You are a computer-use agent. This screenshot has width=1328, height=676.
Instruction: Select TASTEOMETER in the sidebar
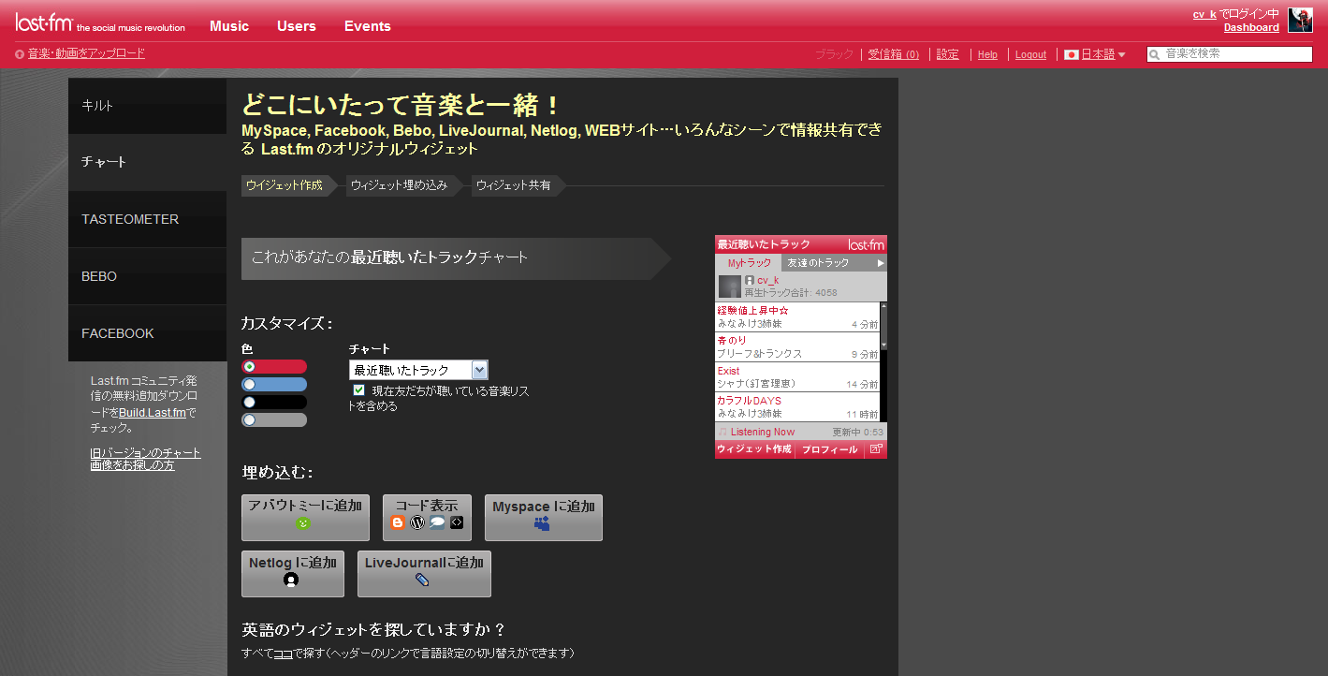coord(147,219)
